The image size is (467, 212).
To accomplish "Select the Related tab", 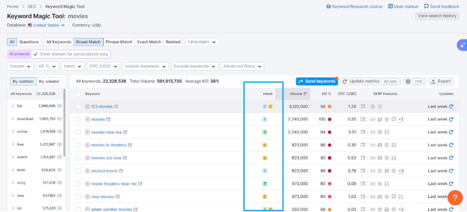I will (173, 42).
